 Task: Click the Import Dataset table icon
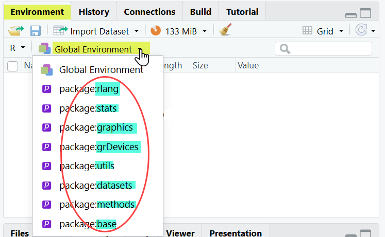[x=61, y=31]
